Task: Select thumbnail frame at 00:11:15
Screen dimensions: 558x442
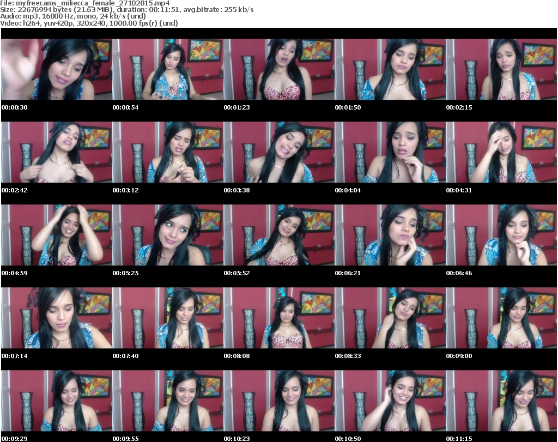Action: click(501, 401)
